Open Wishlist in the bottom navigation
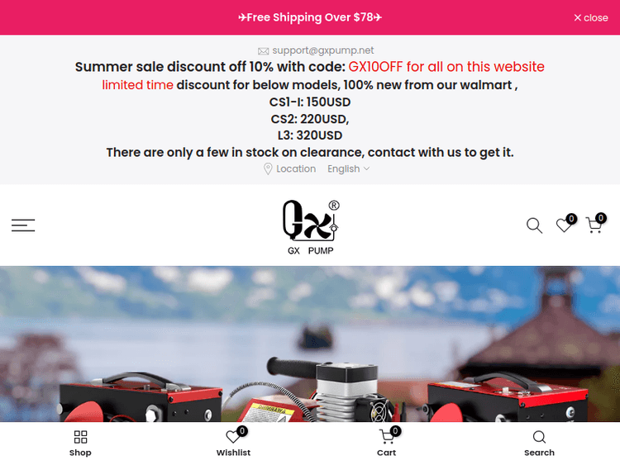620x465 pixels. 233,443
